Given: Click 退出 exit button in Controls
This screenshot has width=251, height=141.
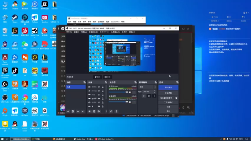Looking at the screenshot, I should 168,111.
